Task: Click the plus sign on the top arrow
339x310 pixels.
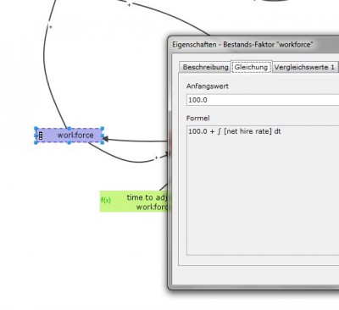Action: 129,4
